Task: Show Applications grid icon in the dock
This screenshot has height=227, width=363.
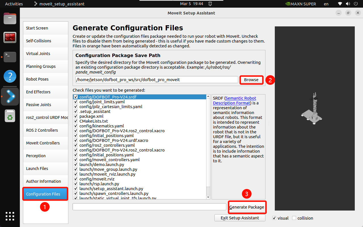Action: [10, 216]
